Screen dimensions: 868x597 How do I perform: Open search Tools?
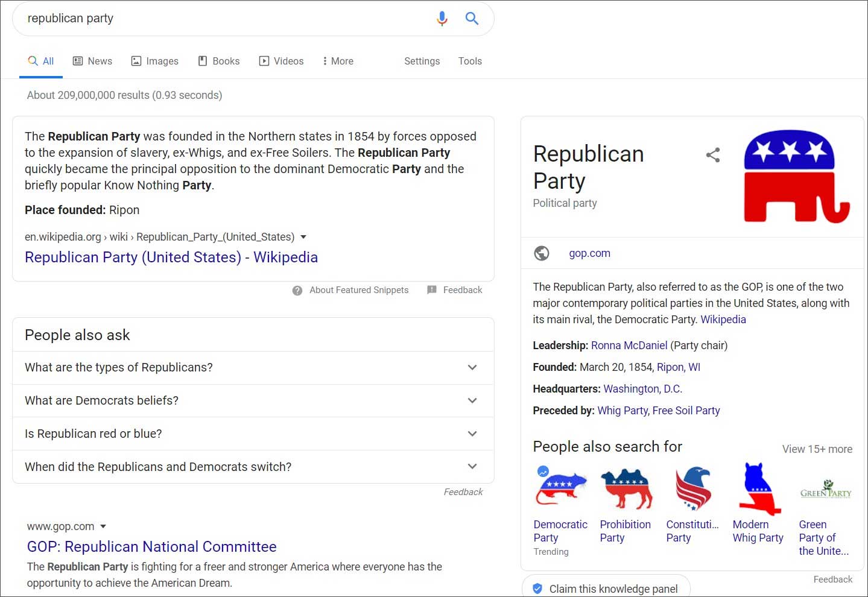[470, 61]
